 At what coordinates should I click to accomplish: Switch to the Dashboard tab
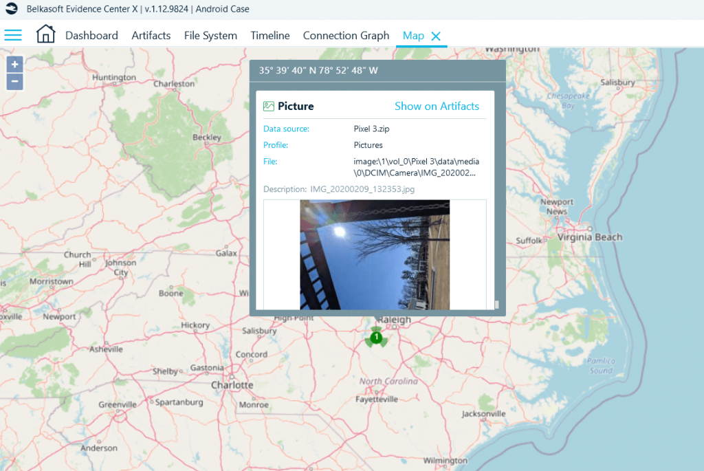(x=91, y=35)
